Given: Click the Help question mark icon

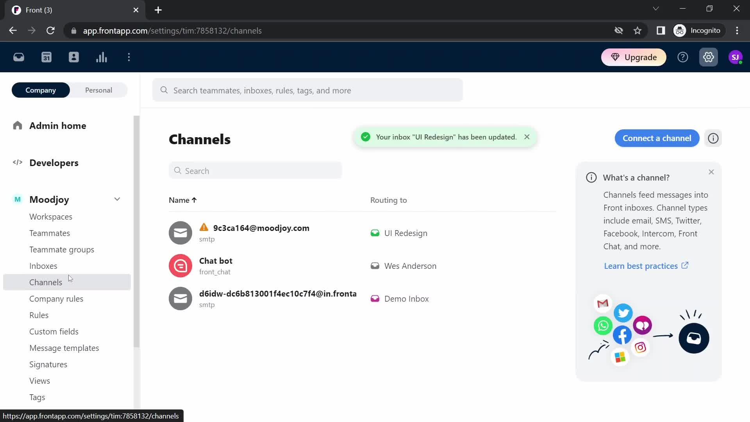Looking at the screenshot, I should click(683, 57).
